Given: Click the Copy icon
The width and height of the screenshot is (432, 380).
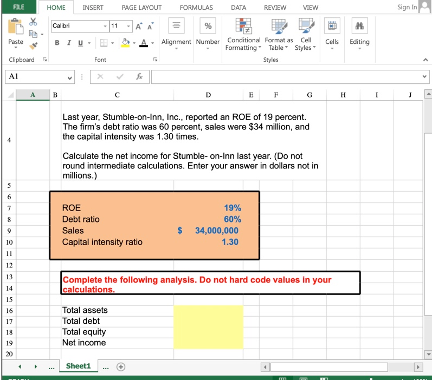Looking at the screenshot, I should click(33, 34).
